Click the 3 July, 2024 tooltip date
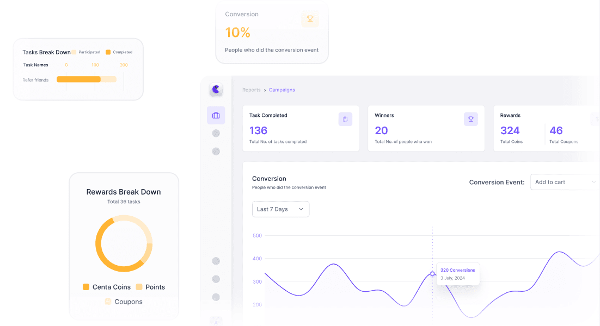The height and width of the screenshot is (326, 600). tap(452, 278)
